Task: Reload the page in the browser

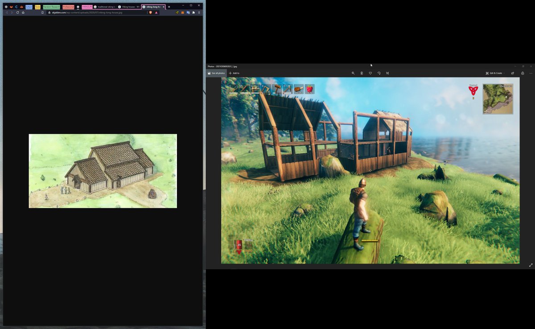Action: point(17,12)
